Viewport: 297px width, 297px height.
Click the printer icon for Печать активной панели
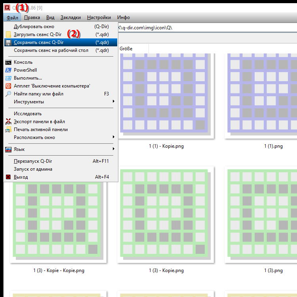(8, 129)
